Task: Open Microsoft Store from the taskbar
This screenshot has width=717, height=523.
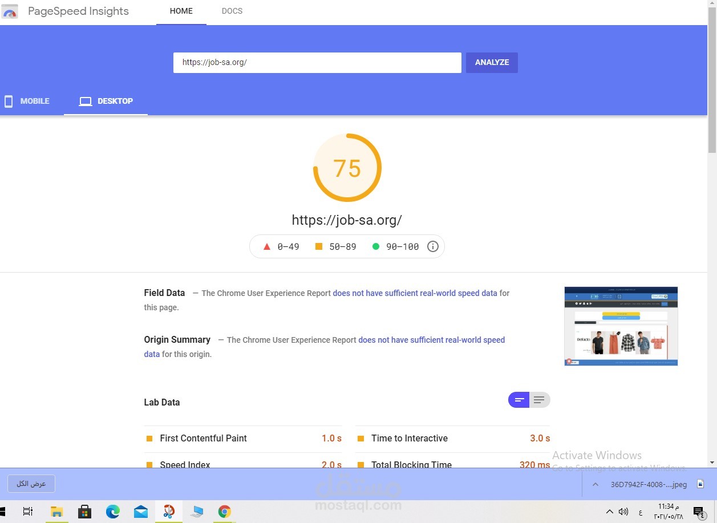Action: [x=84, y=512]
